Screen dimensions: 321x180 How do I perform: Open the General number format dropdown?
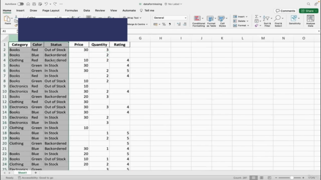point(170,18)
